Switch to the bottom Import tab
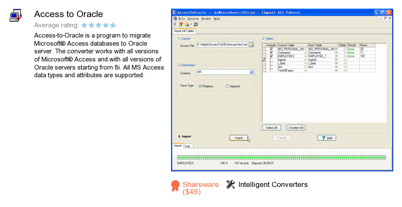402x207 pixels. point(177,146)
